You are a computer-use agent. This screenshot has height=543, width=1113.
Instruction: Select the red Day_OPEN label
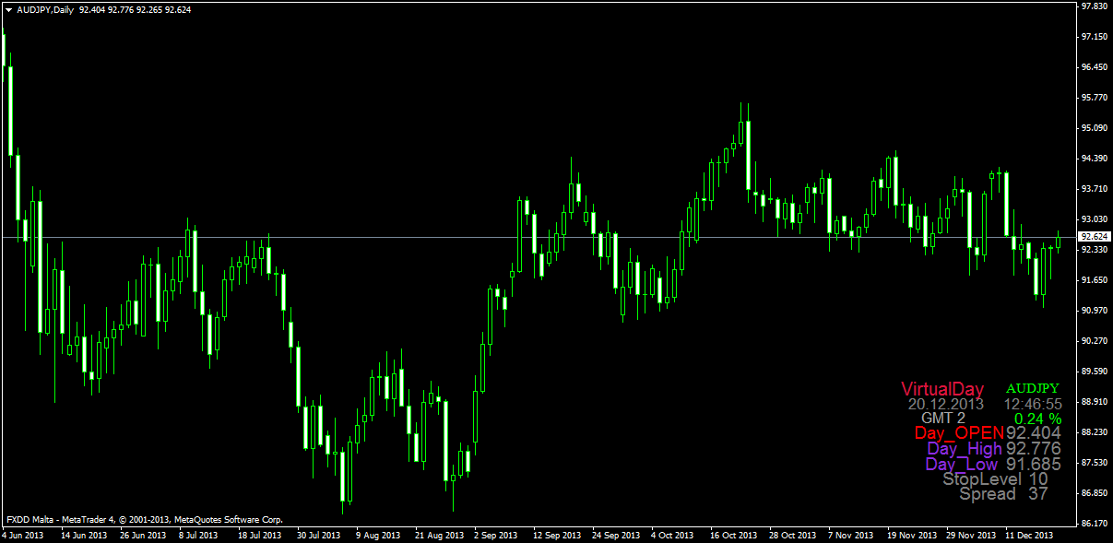click(959, 432)
